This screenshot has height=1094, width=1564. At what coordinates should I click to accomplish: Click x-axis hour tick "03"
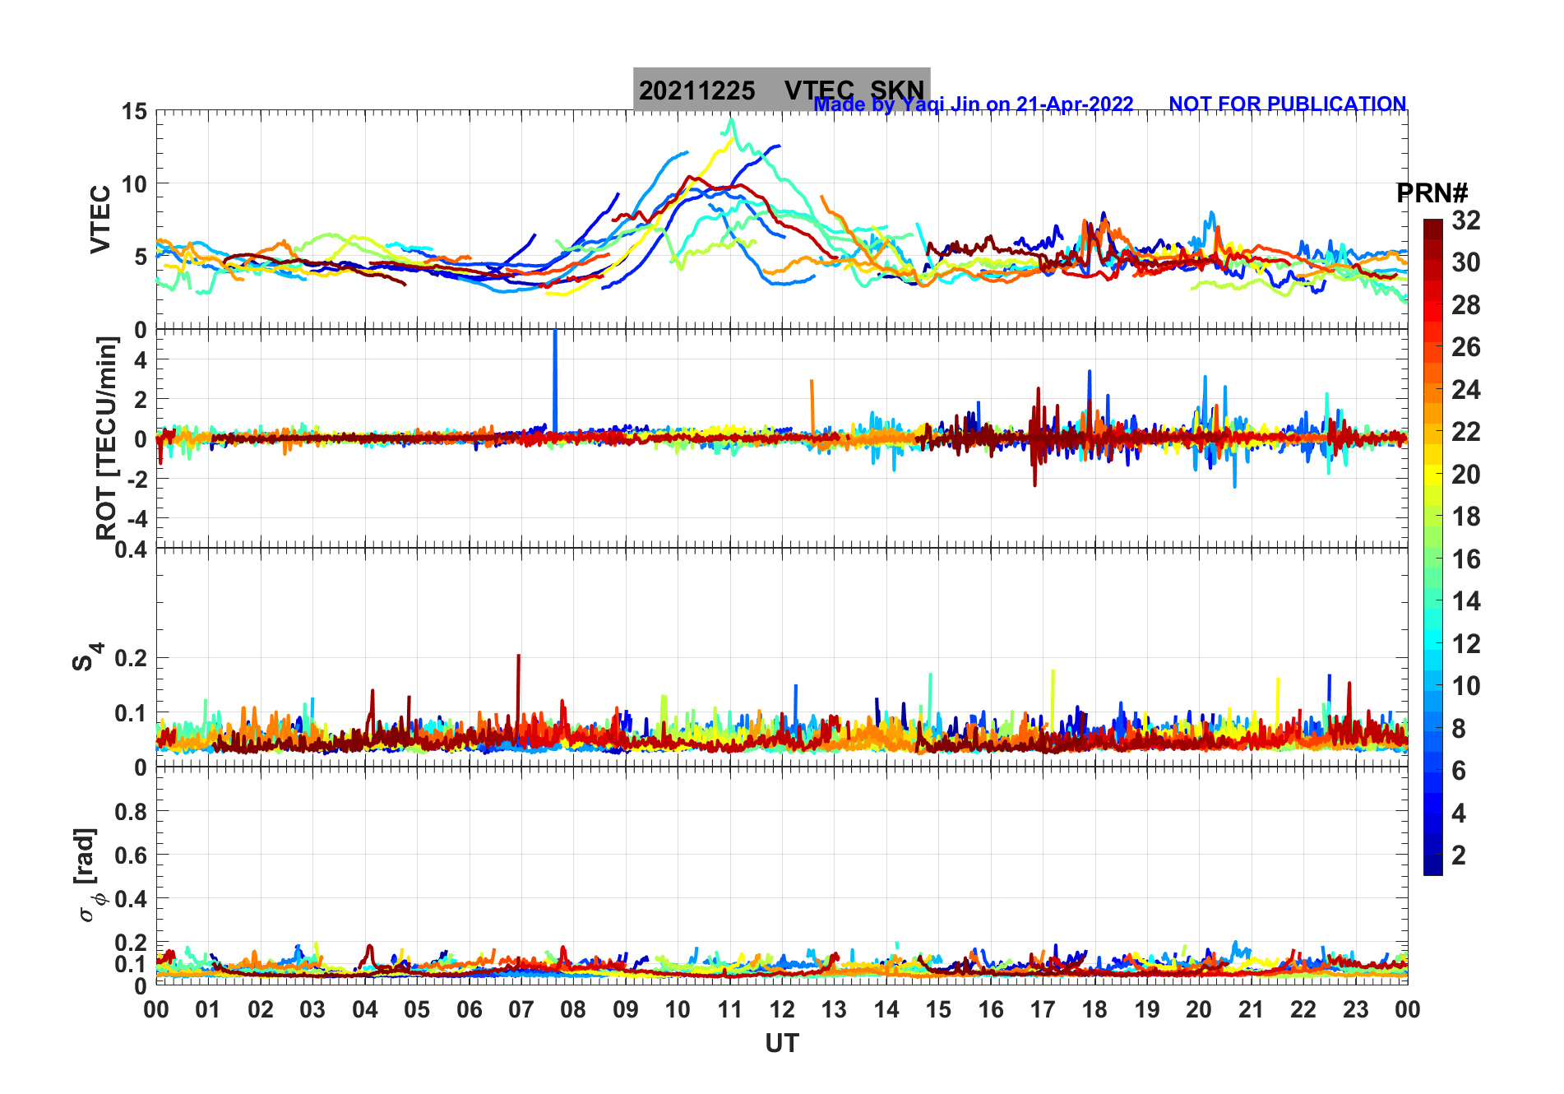312,1010
